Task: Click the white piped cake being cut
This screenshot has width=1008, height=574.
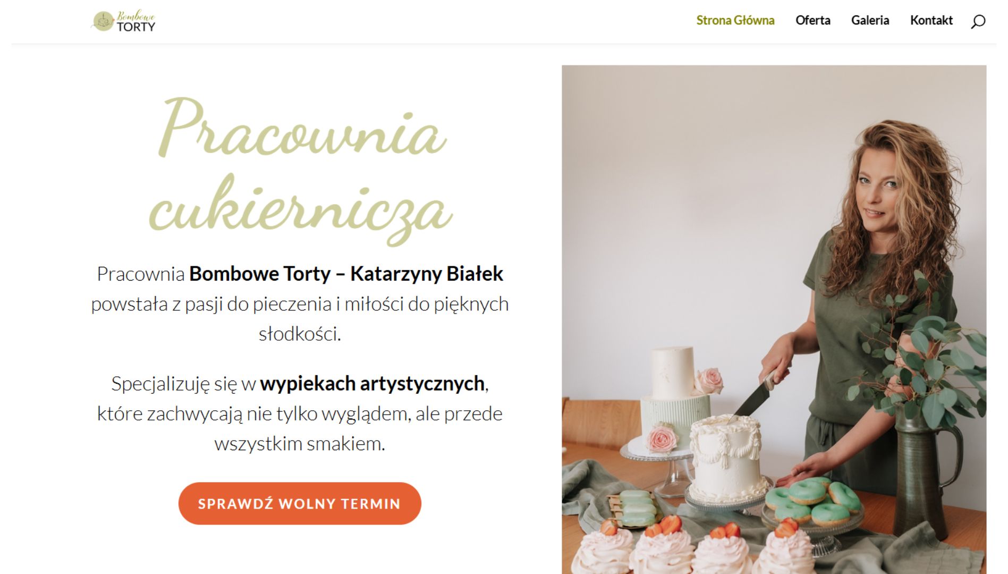Action: click(726, 457)
